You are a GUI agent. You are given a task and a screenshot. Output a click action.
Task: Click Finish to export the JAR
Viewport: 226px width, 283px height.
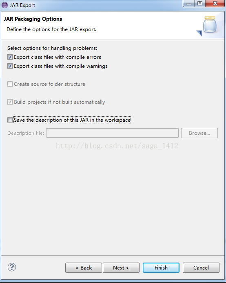point(161,267)
